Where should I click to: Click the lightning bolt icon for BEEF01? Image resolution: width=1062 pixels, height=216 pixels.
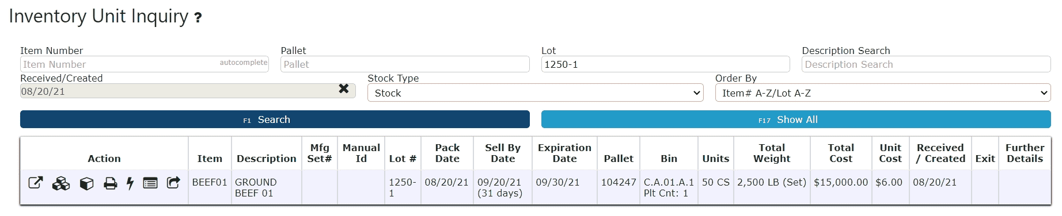(x=130, y=183)
